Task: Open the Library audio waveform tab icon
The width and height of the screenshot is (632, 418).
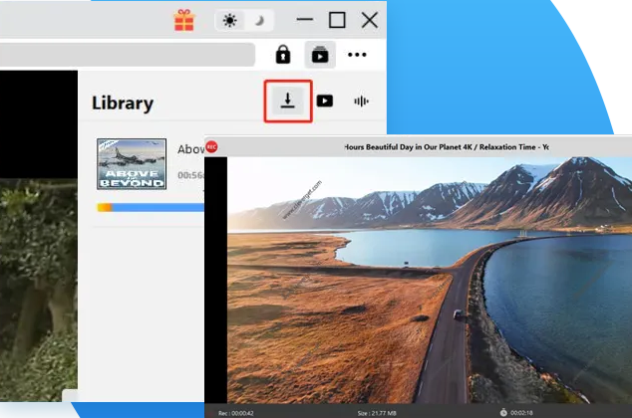Action: point(361,101)
